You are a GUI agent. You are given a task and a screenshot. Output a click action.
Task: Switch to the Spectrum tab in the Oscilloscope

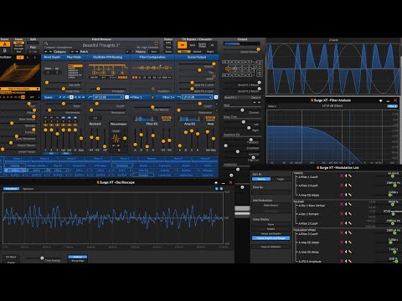pyautogui.click(x=28, y=189)
